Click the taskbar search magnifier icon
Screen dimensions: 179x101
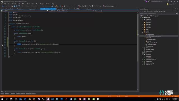(7, 99)
